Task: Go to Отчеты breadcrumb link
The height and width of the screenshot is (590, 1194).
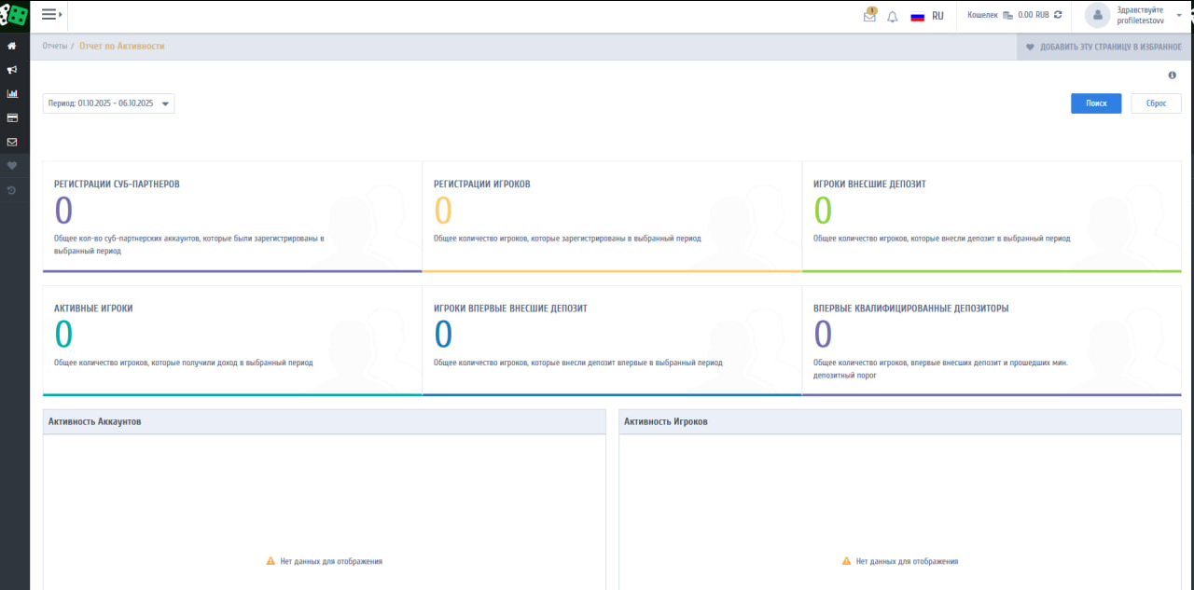Action: click(x=55, y=46)
